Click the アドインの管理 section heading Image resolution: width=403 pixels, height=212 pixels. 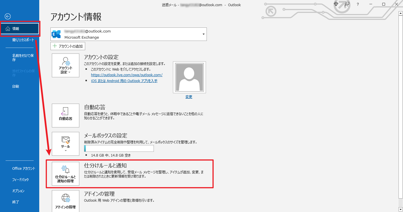(x=99, y=194)
